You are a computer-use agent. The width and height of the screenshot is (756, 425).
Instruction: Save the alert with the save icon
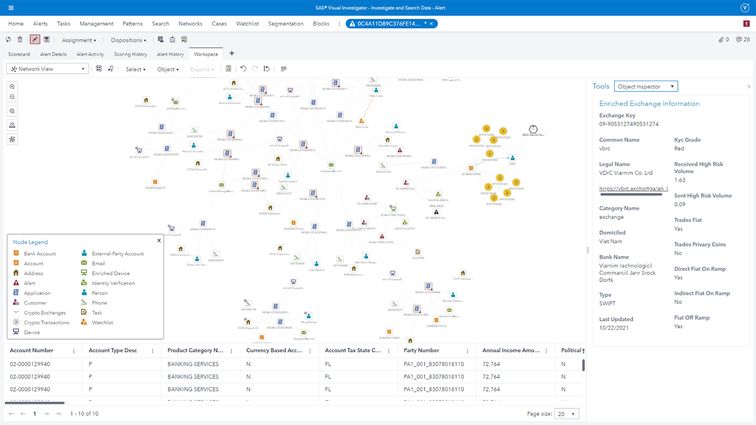[x=47, y=39]
